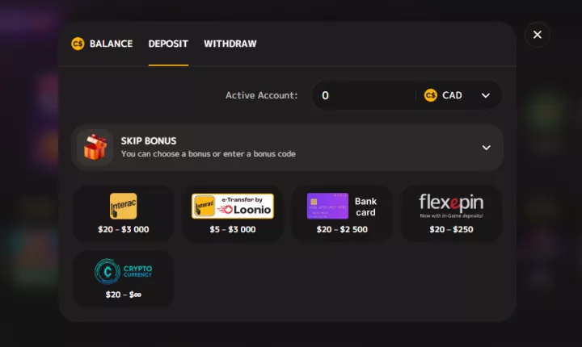Viewport: 582px width, 347px height.
Task: Close the deposit dialog
Action: click(537, 35)
